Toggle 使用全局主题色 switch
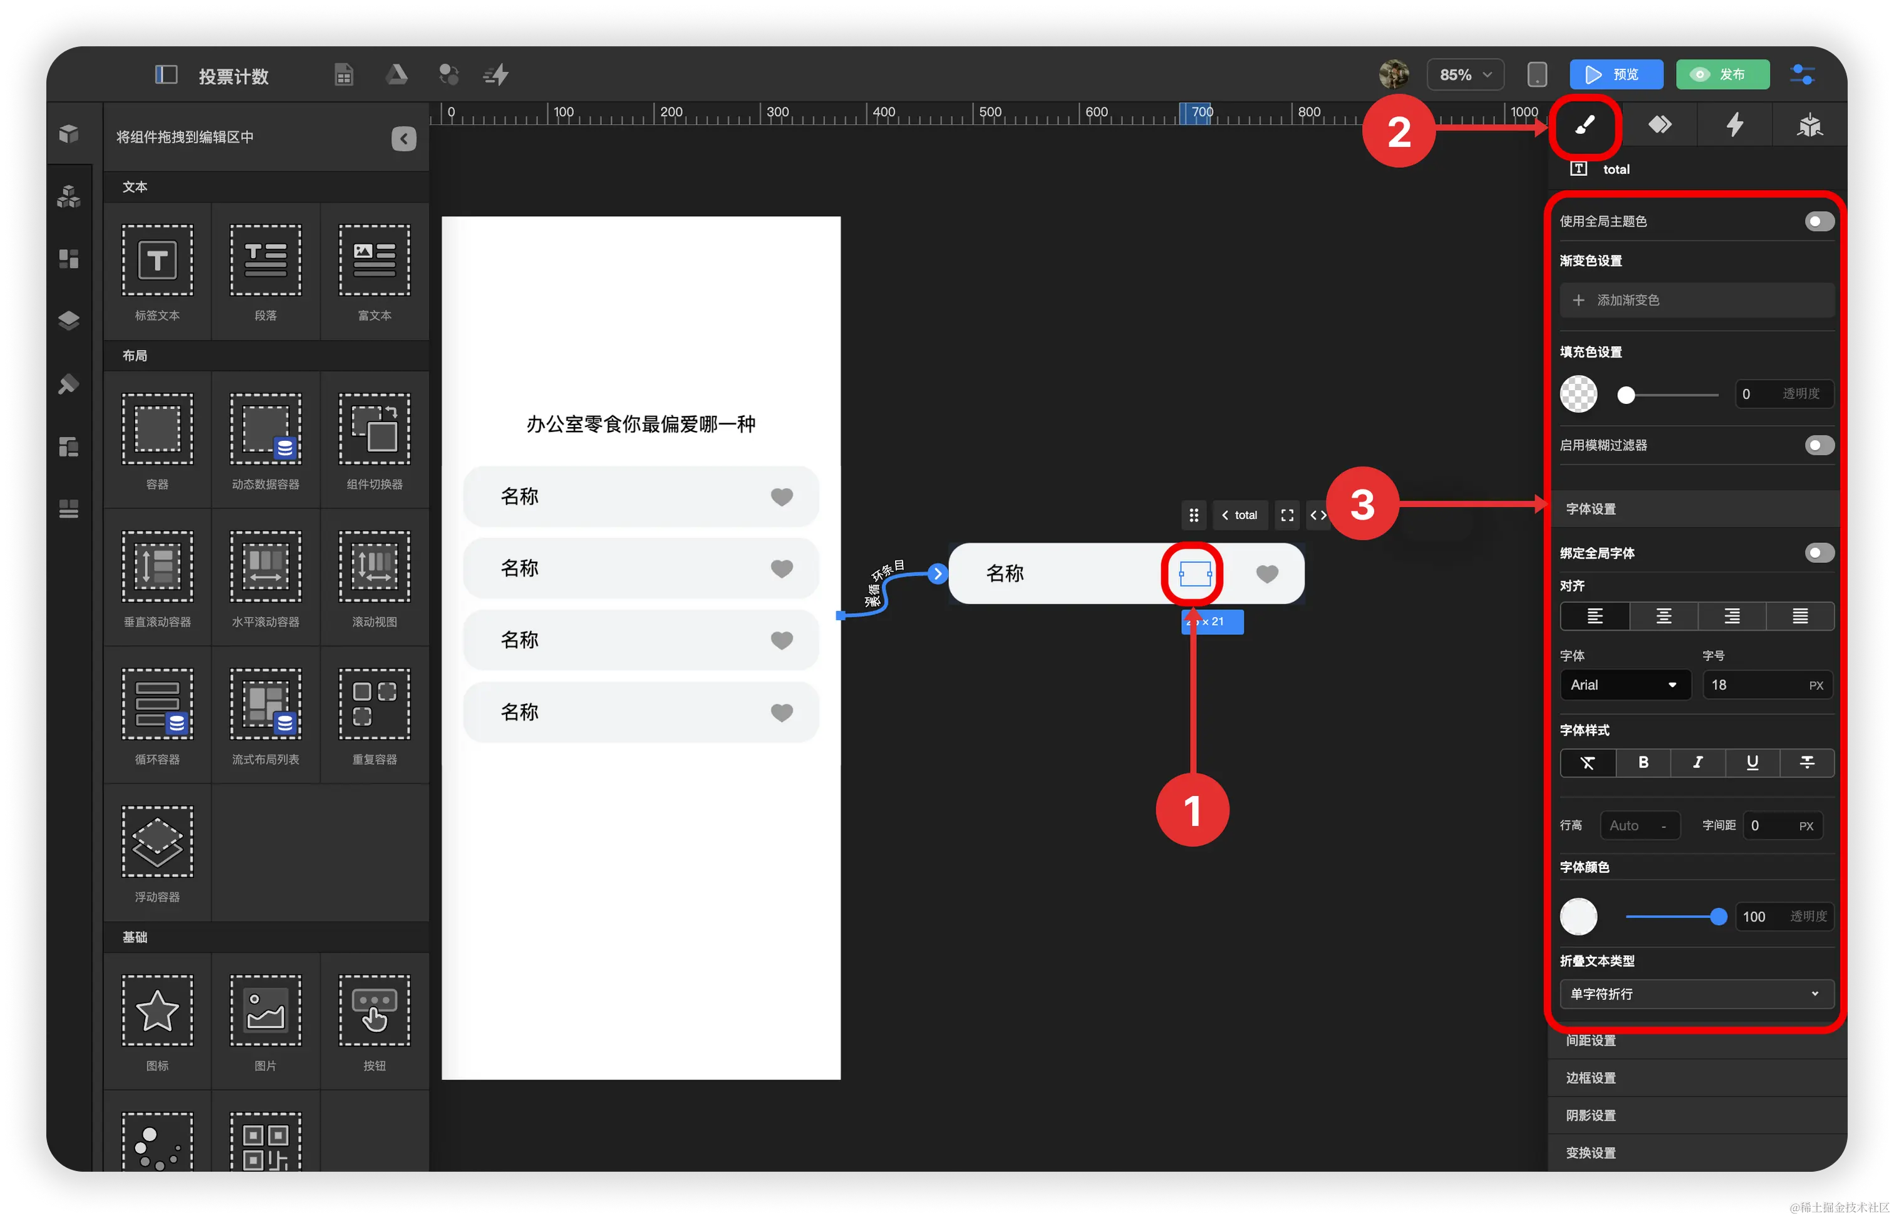Screen dimensions: 1894x1218 1818,222
